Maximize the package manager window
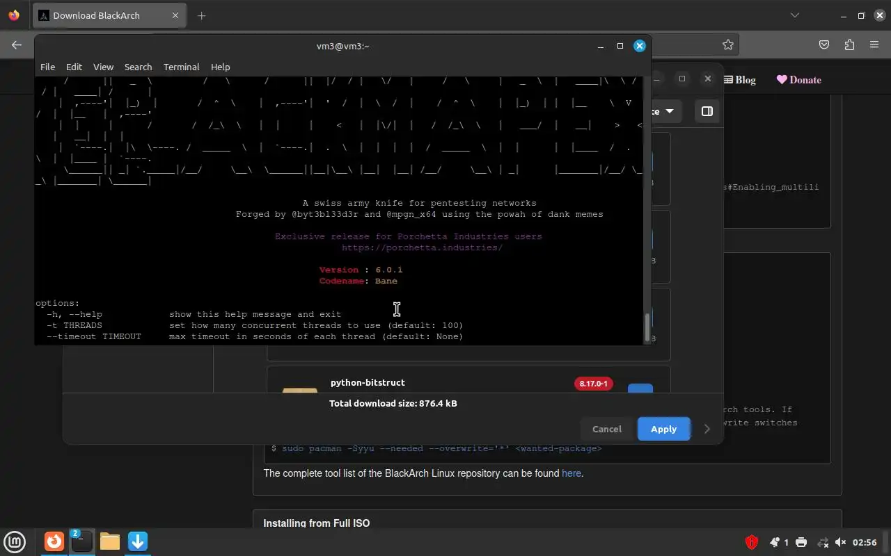 (x=682, y=79)
